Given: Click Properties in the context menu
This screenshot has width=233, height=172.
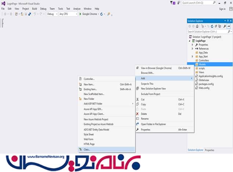Looking at the screenshot, I should point(165,130).
